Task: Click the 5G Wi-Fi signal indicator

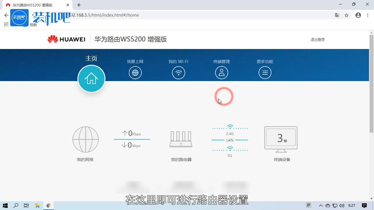Action: 230,149
